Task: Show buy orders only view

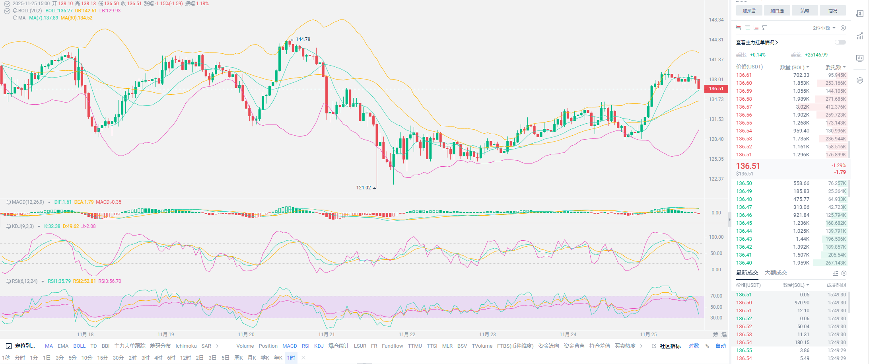Action: point(747,28)
